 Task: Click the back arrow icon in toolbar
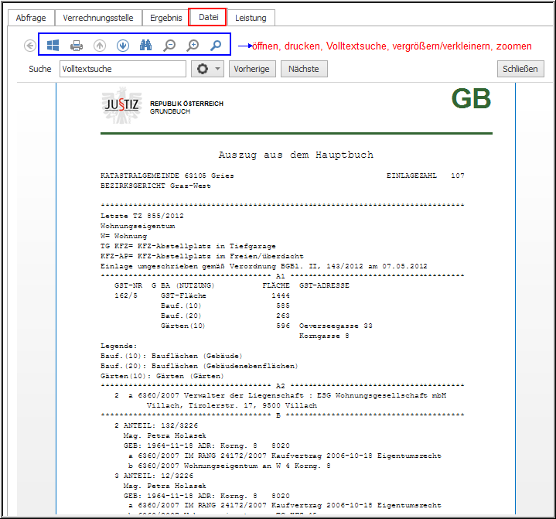[x=30, y=46]
